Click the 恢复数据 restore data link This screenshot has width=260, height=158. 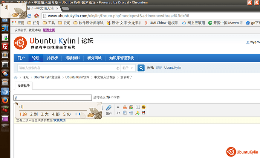pos(60,120)
